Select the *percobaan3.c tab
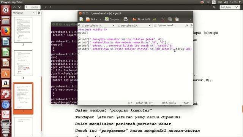This screenshot has width=243, height=137. point(166,25)
